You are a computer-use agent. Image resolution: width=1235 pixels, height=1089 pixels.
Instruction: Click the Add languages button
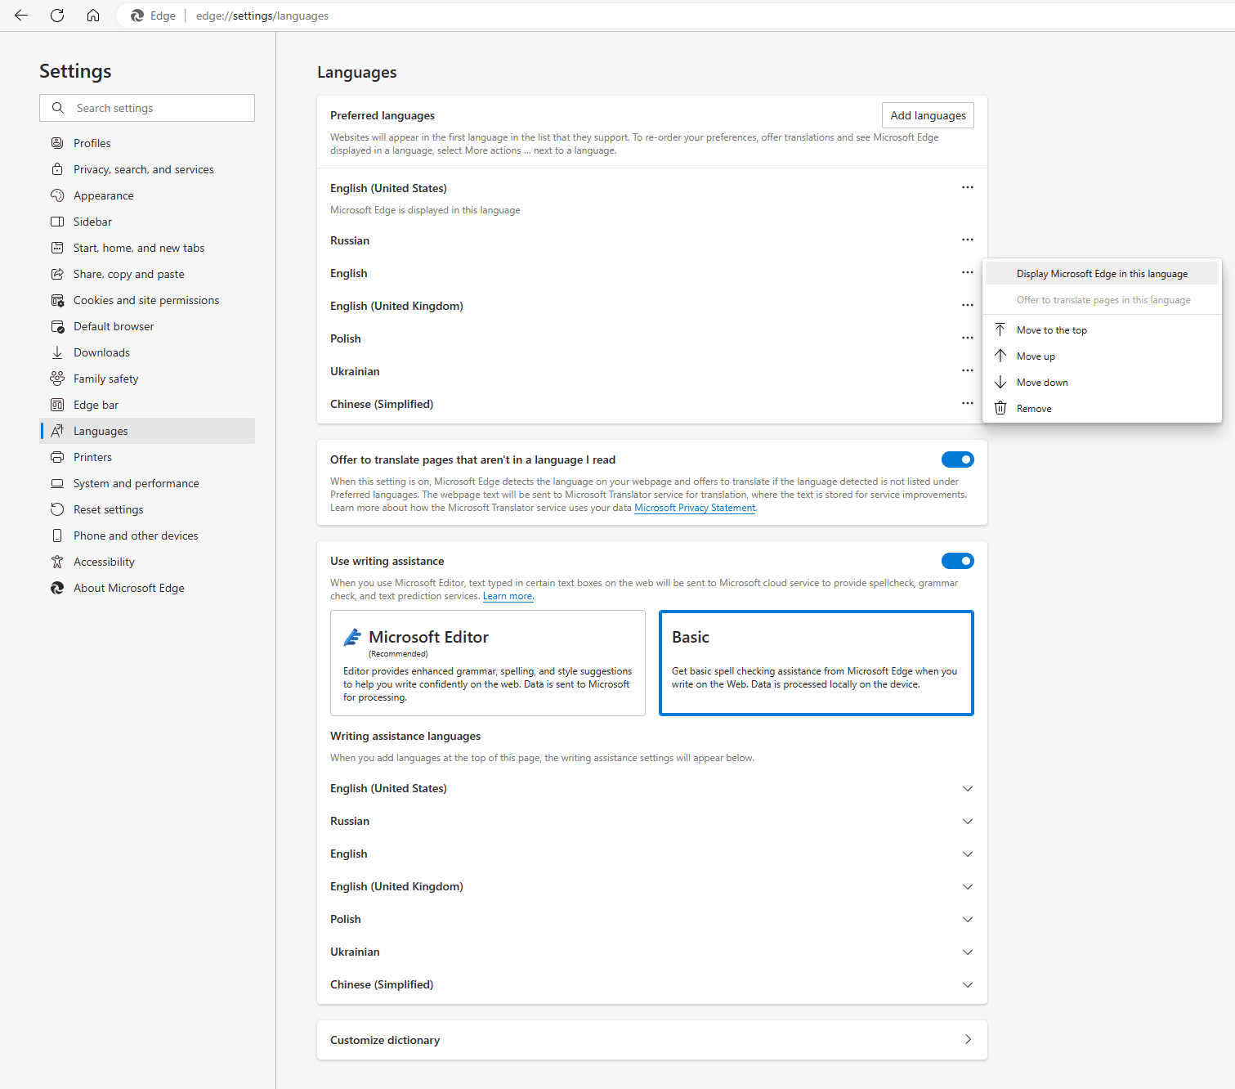(x=928, y=115)
